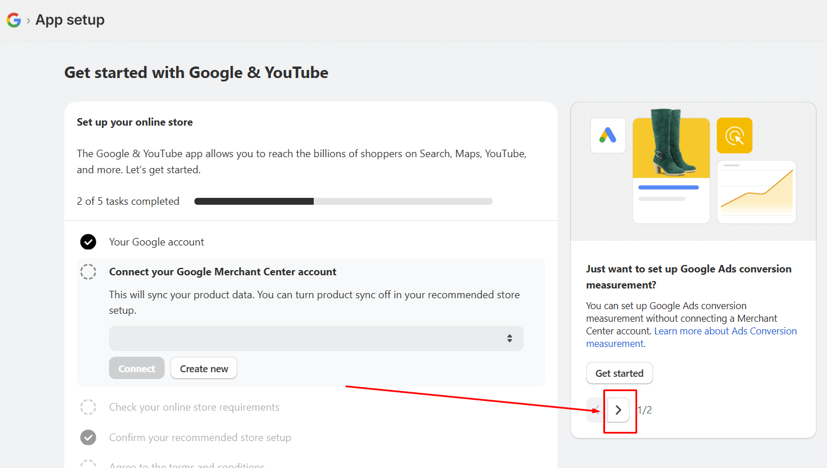Click the dashed circle beside the Merchant Center task
Screen dimensions: 827x468
point(88,272)
